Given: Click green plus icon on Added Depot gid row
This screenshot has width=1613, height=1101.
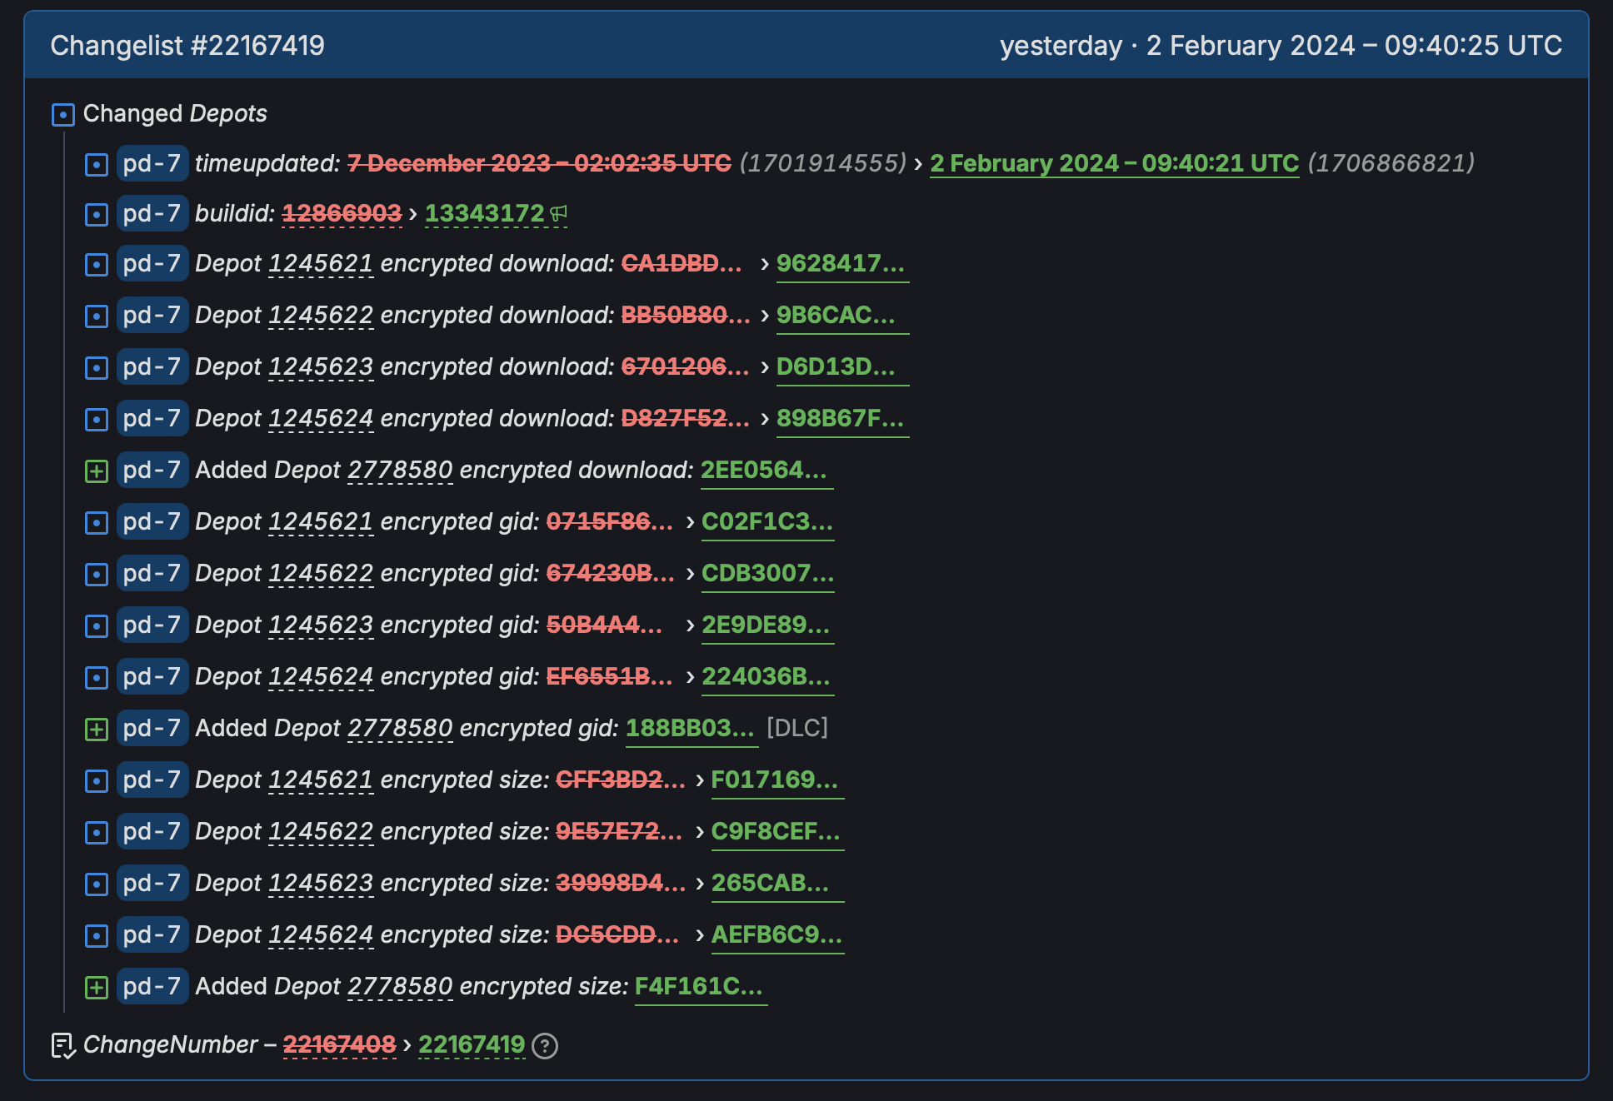Looking at the screenshot, I should (x=97, y=730).
